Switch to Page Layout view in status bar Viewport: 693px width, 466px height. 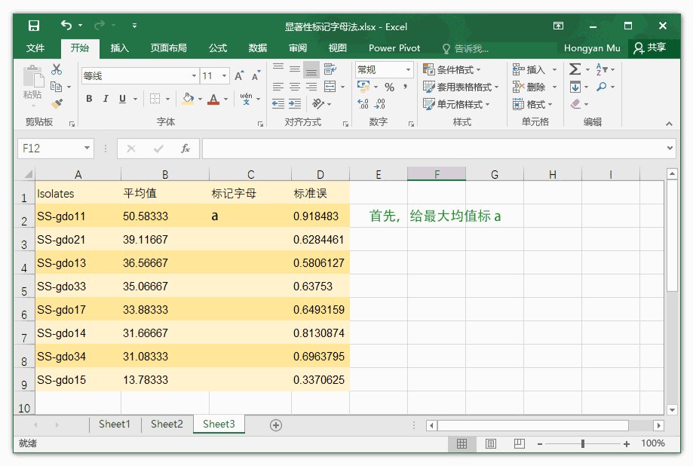(491, 443)
